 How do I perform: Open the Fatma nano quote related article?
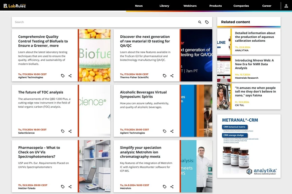255,91
